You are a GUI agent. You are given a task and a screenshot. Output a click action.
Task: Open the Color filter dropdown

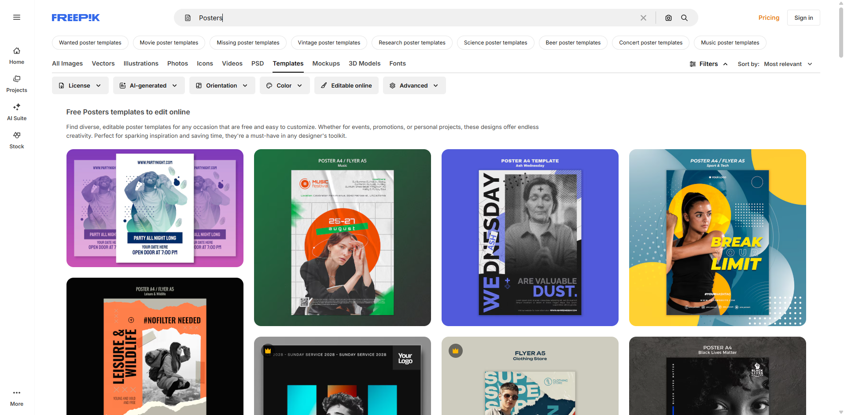285,85
